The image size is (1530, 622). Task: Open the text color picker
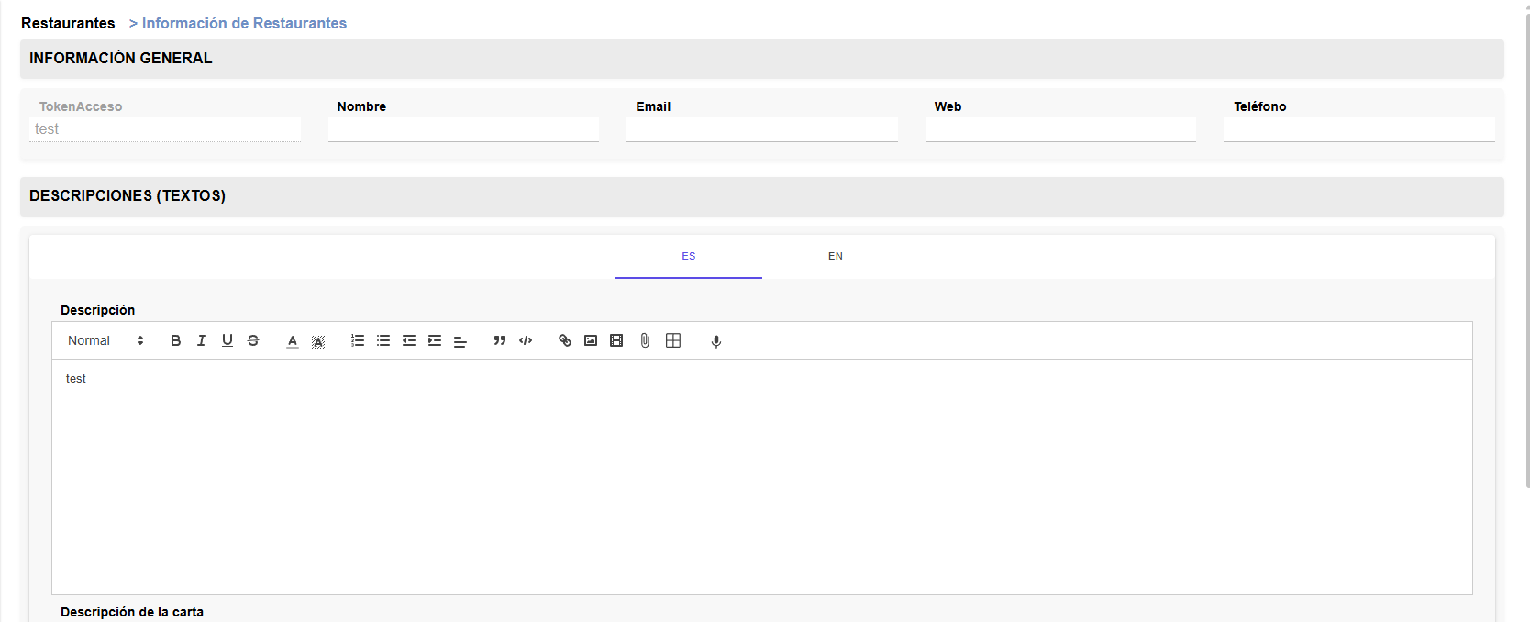coord(292,340)
